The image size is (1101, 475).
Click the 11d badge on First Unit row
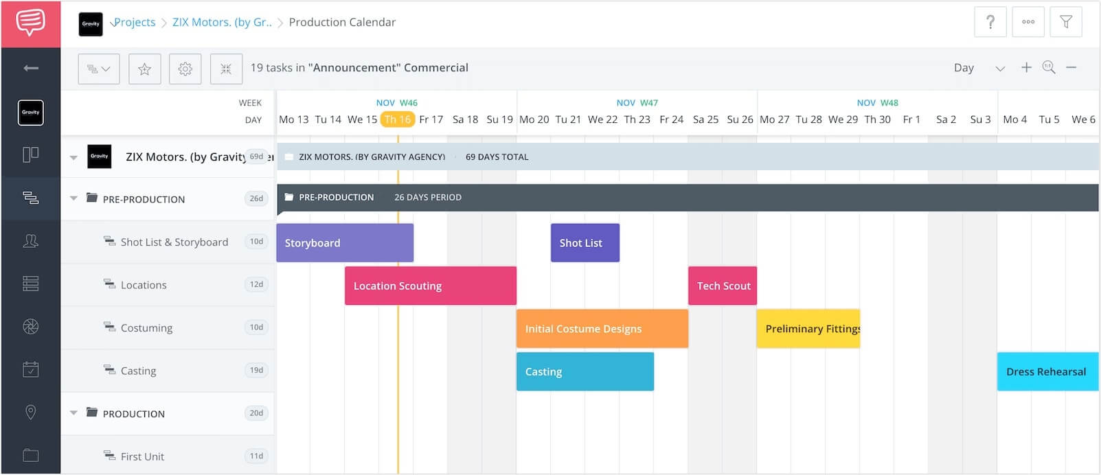tap(256, 456)
